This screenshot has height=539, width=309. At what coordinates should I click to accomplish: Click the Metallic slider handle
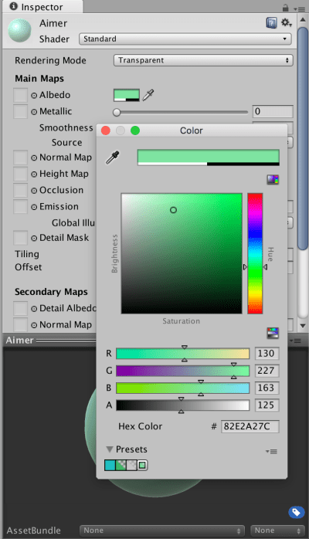click(117, 112)
